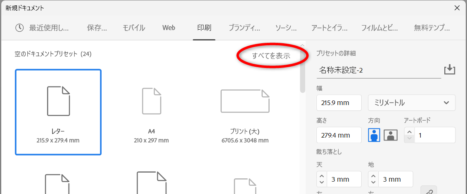Click the 215.9 x 279.4 mm size text
467x194 pixels.
[x=58, y=140]
